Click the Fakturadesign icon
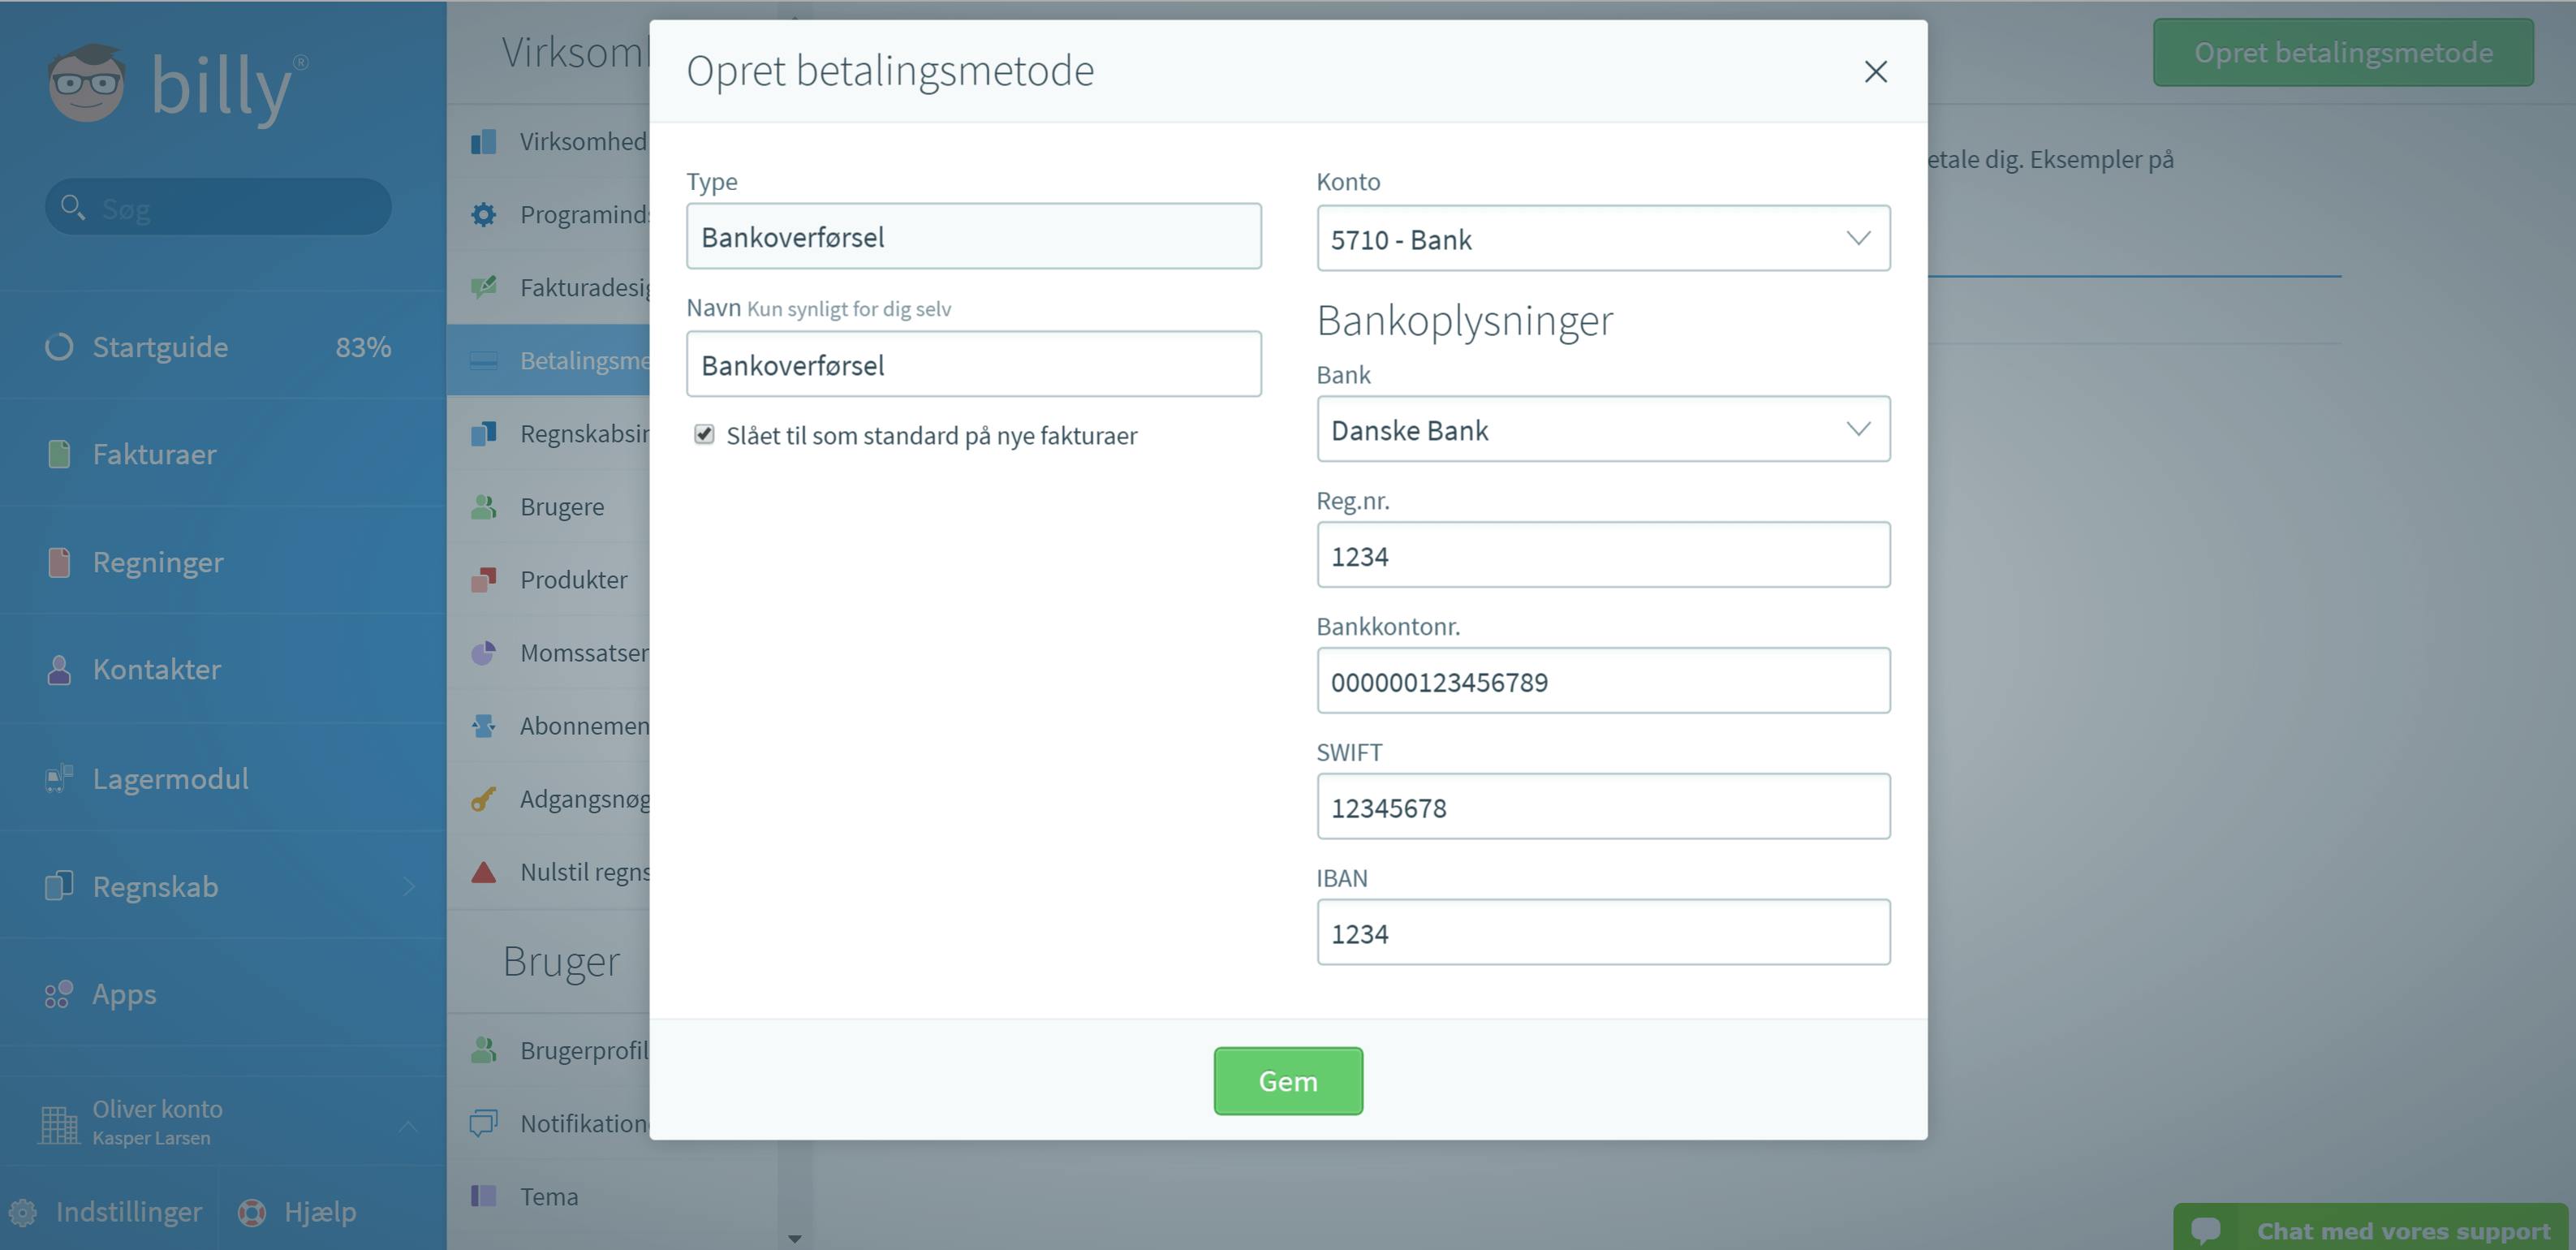2576x1250 pixels. [x=484, y=288]
